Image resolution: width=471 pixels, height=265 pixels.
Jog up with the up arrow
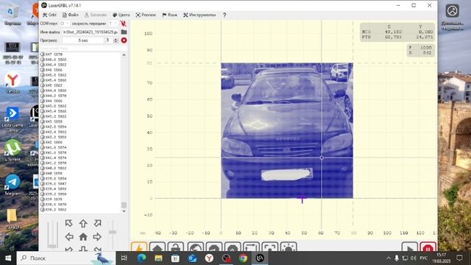coord(83,223)
